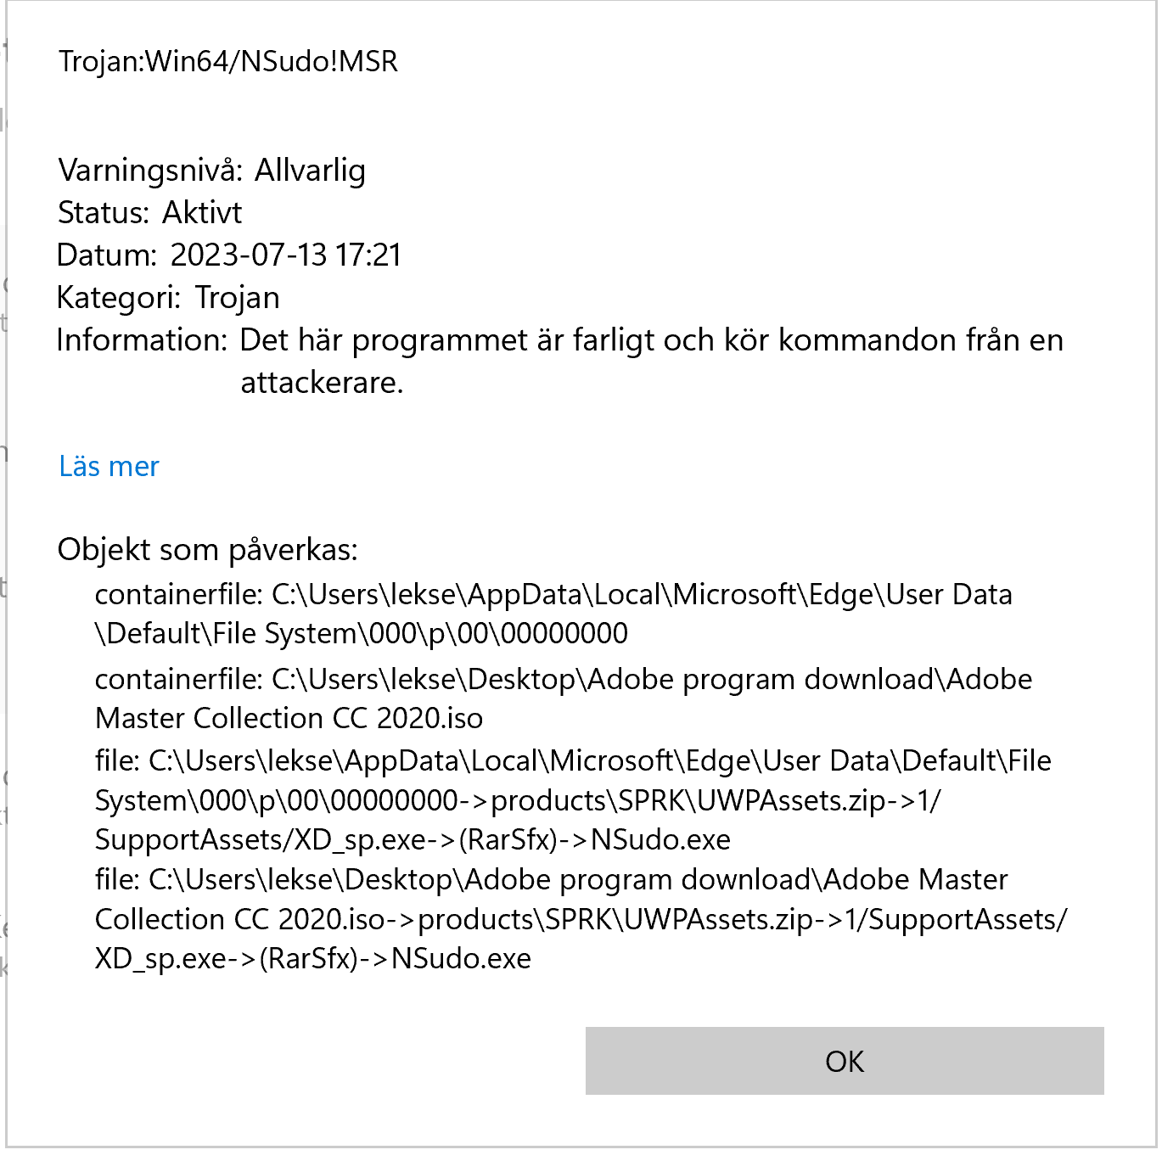This screenshot has height=1161, width=1162.
Task: Click the Varningsnivå: Allvarlig text
Action: [x=211, y=170]
